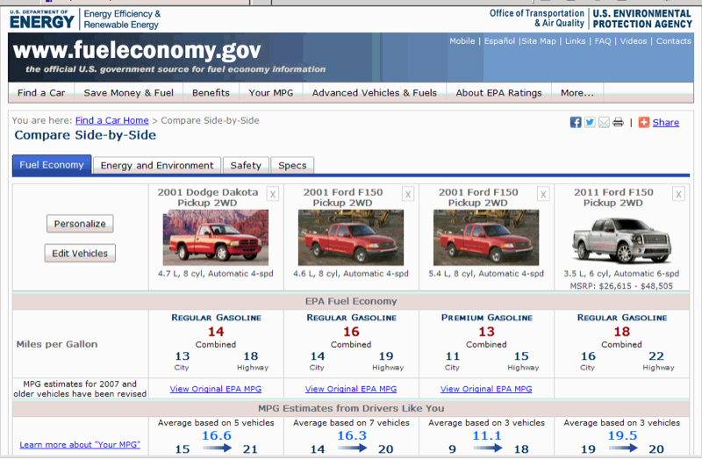
Task: Open the Your MPG menu
Action: pos(271,93)
